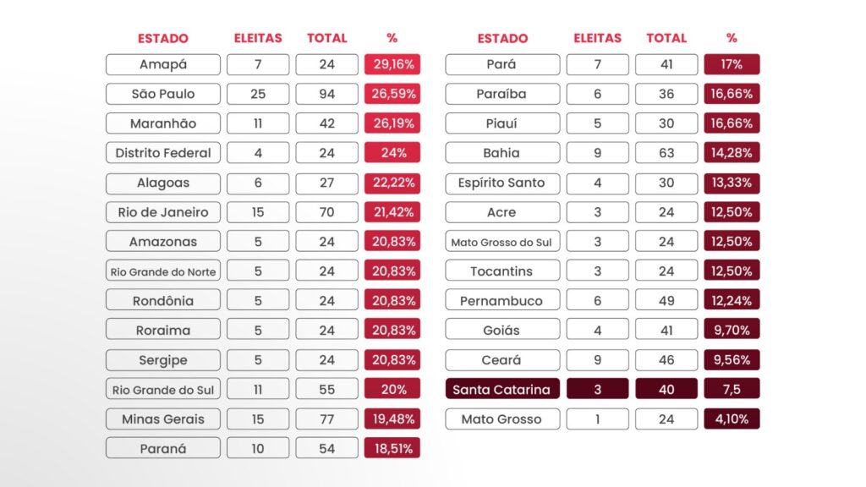Screen dimensions: 866x487
Task: Select the Mato Grosso do Sul cell
Action: click(502, 242)
